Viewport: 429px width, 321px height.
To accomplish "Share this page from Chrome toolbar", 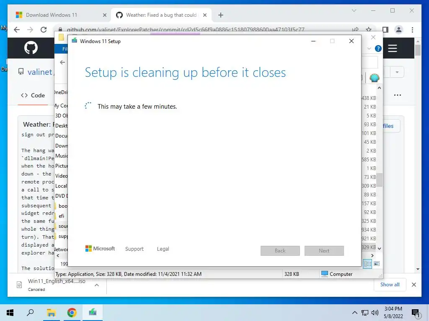I will pyautogui.click(x=355, y=30).
